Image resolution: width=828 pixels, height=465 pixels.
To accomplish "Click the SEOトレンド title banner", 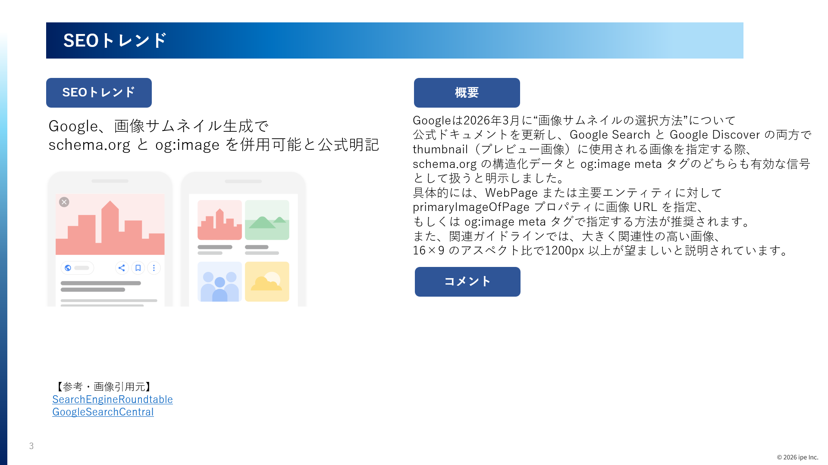I will click(394, 40).
